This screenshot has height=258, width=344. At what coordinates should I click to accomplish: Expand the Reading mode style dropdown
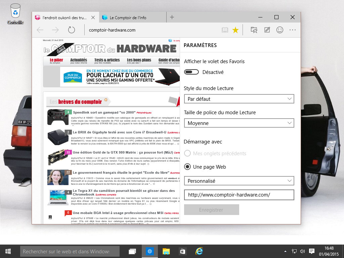(x=239, y=99)
